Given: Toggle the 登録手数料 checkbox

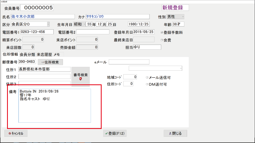Looking at the screenshot, I should pyautogui.click(x=162, y=32).
